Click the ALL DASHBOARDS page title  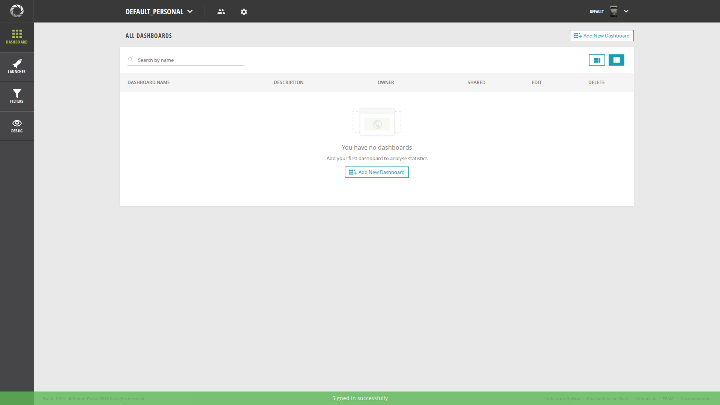[x=148, y=36]
